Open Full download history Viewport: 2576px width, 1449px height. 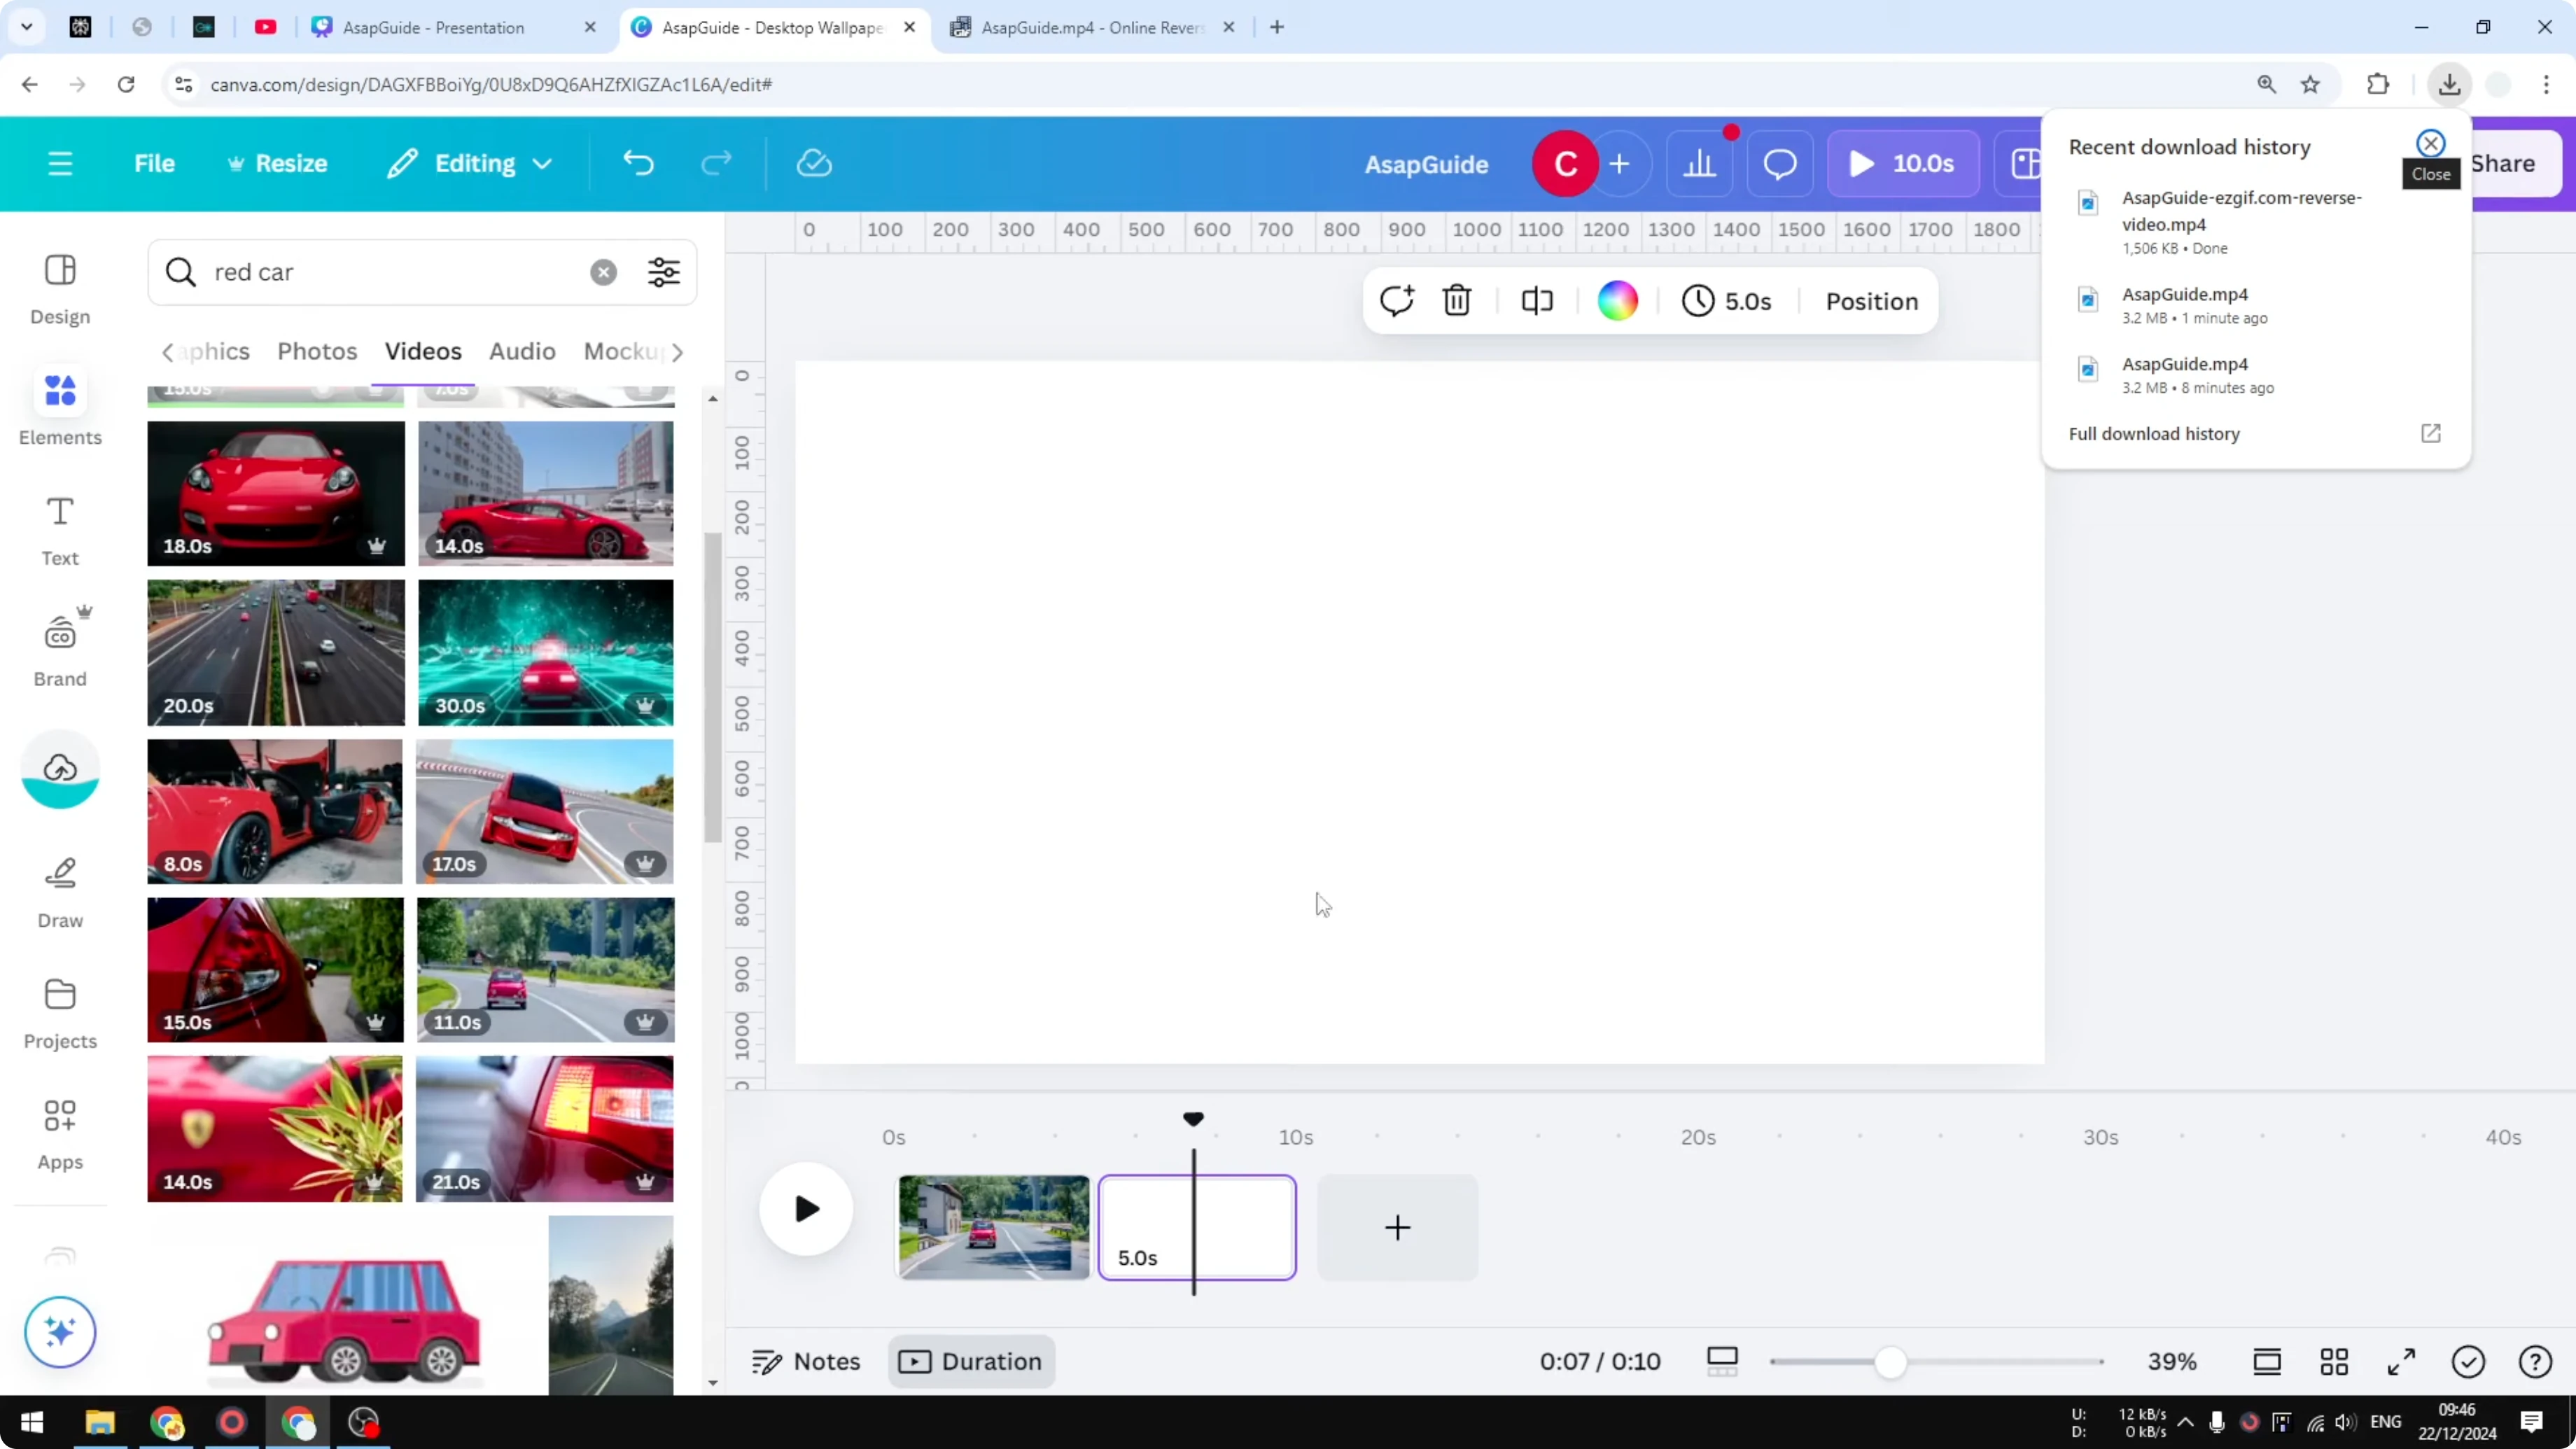[x=2154, y=433]
